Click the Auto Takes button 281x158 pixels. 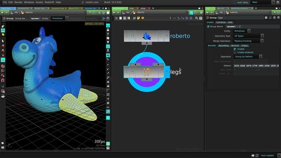pos(243,2)
